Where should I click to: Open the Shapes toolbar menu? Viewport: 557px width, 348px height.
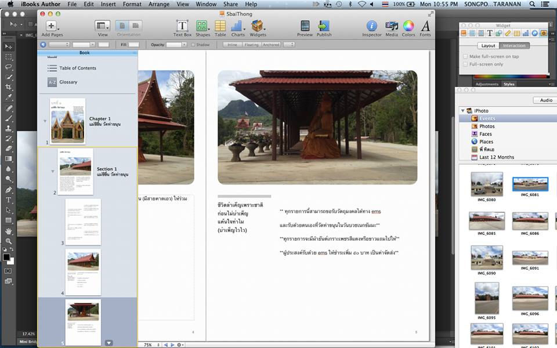point(202,26)
